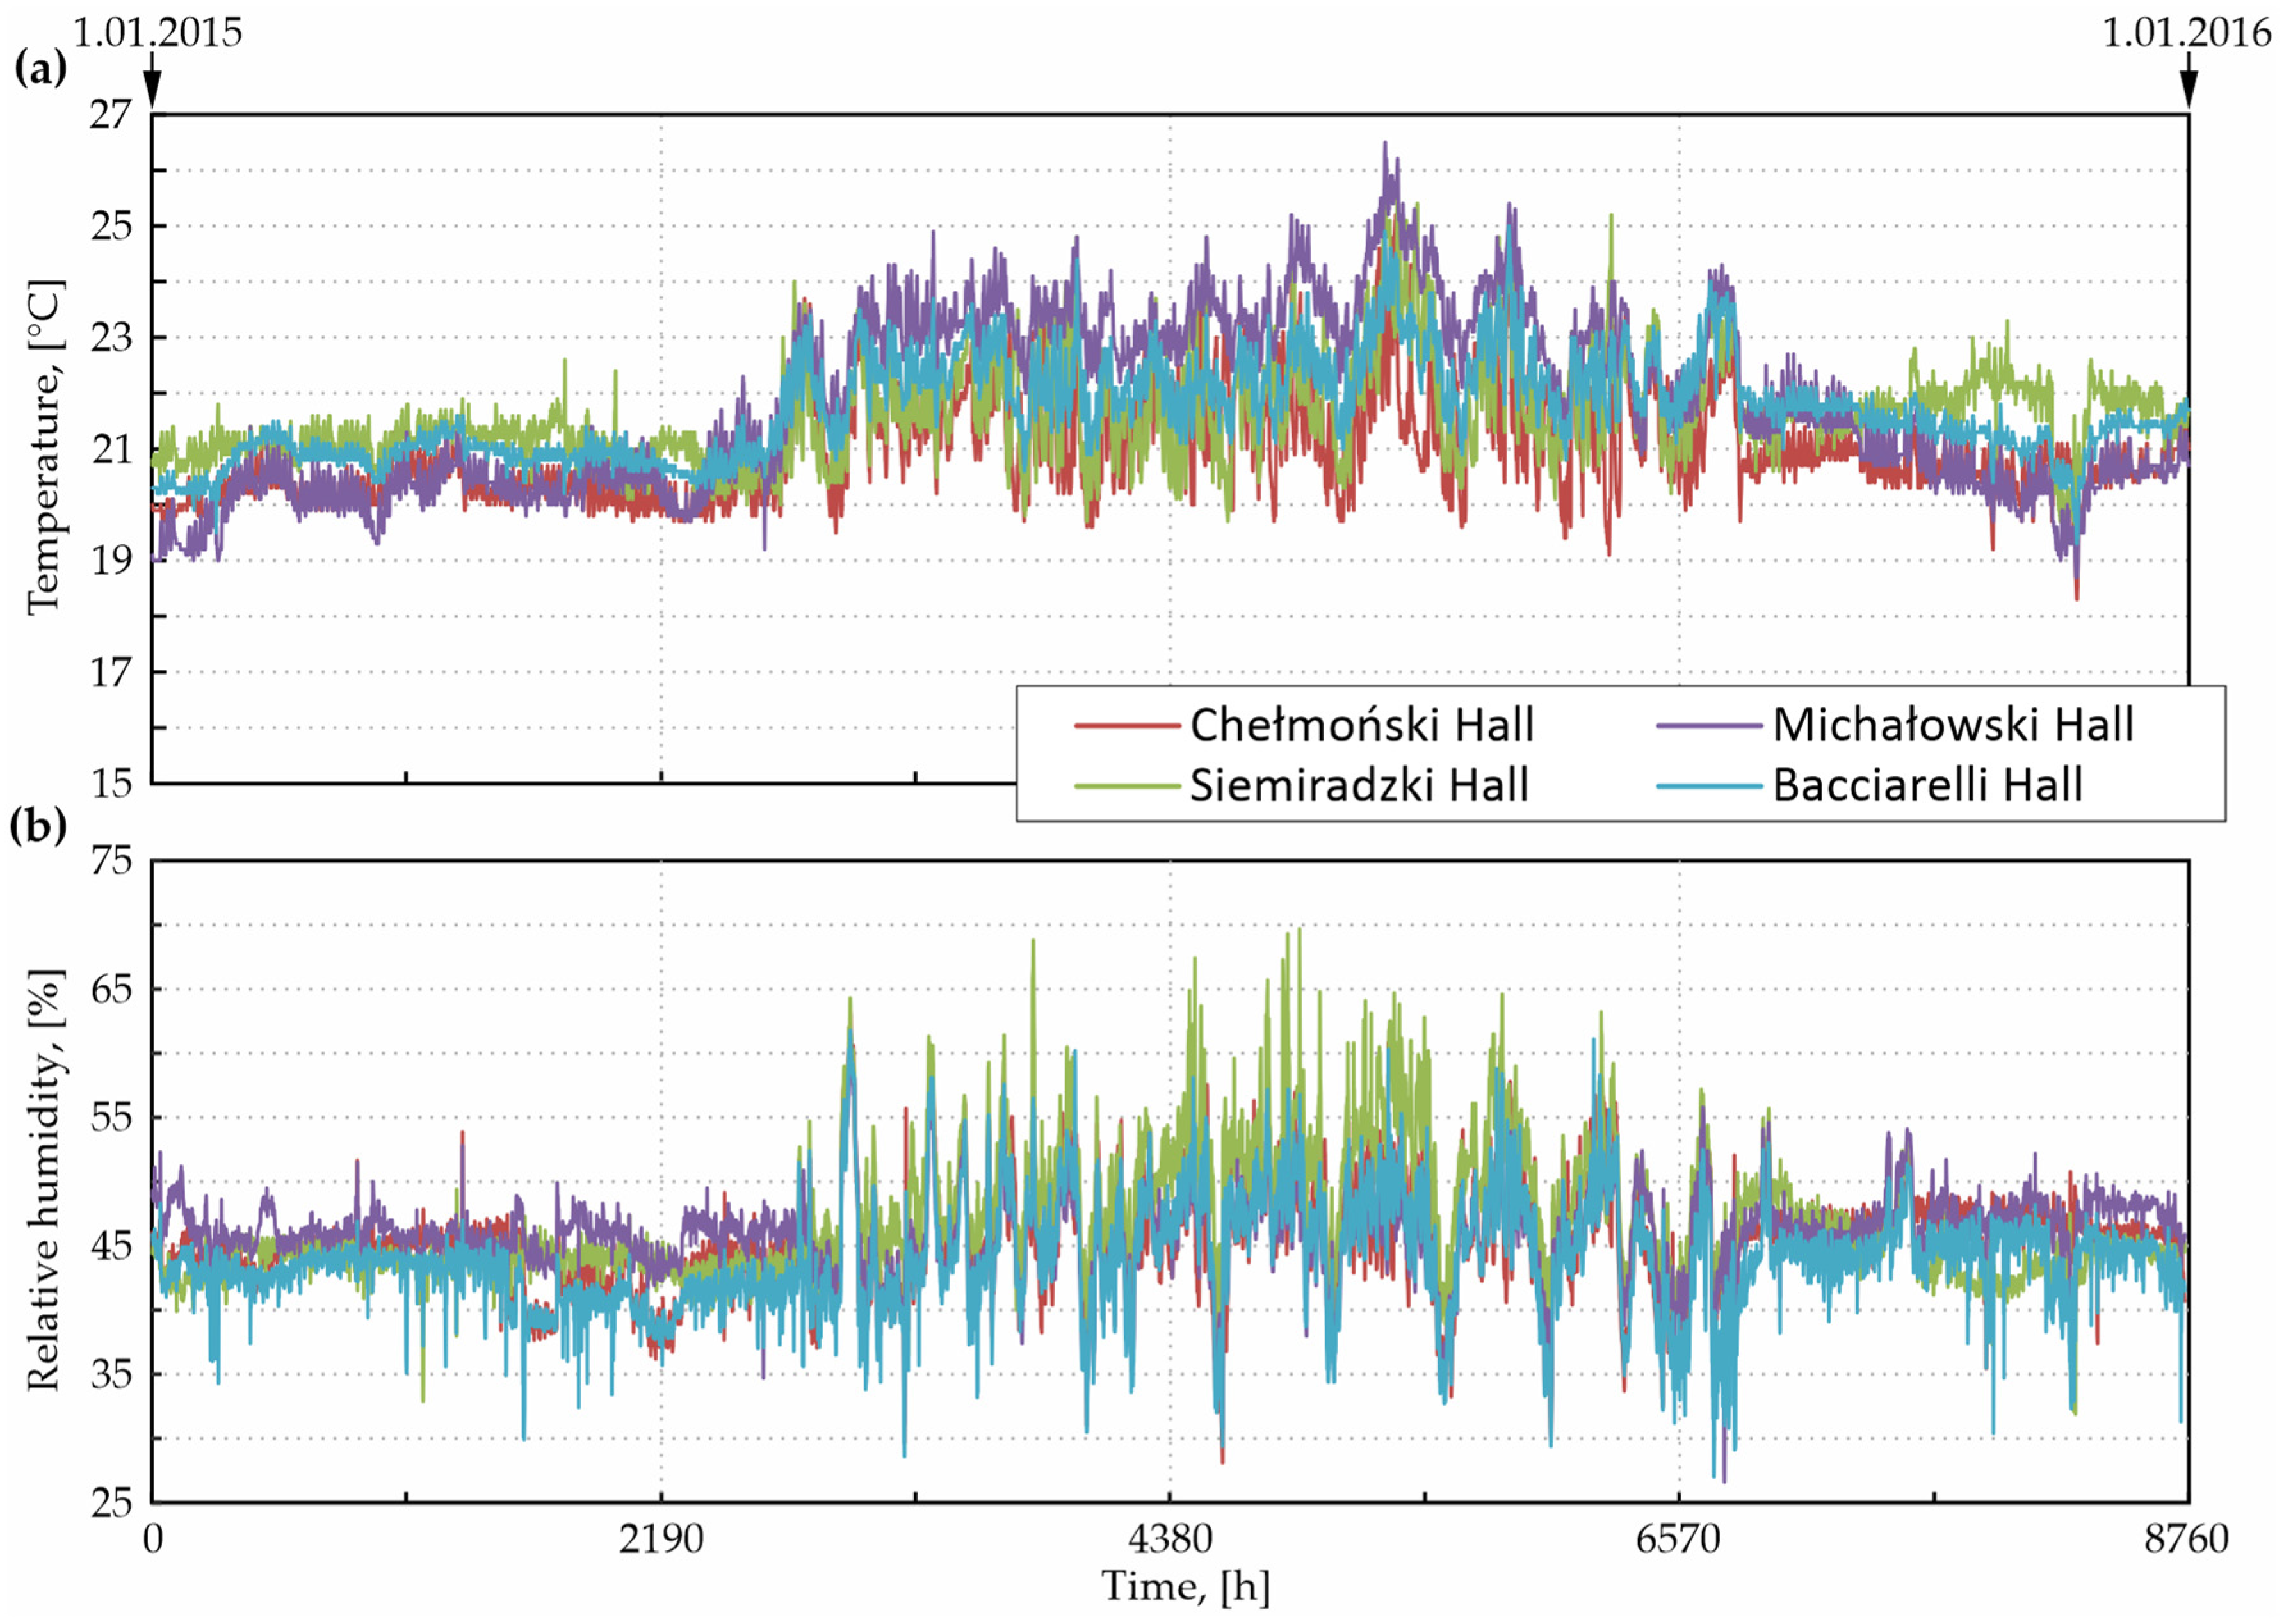Click the 4380 tick label on time axis
Image resolution: width=2284 pixels, height=1624 pixels.
[x=1169, y=1539]
